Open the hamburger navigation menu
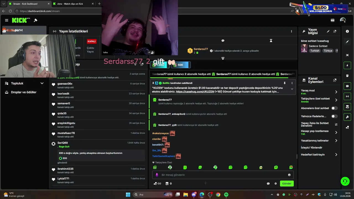354x199 pixels. pyautogui.click(x=6, y=20)
